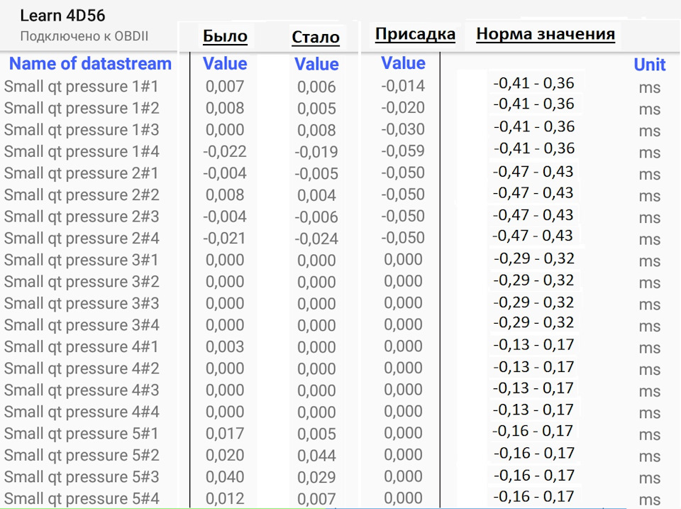
Task: Select row 'Small qt pressure 3#1'
Action: pyautogui.click(x=340, y=260)
